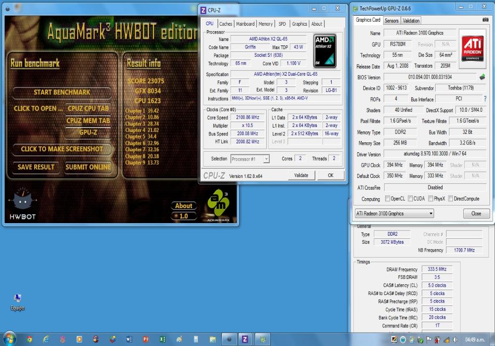Open the ATI Radeon 3100 Graphics dropdown
This screenshot has height=346, width=495.
click(x=395, y=214)
